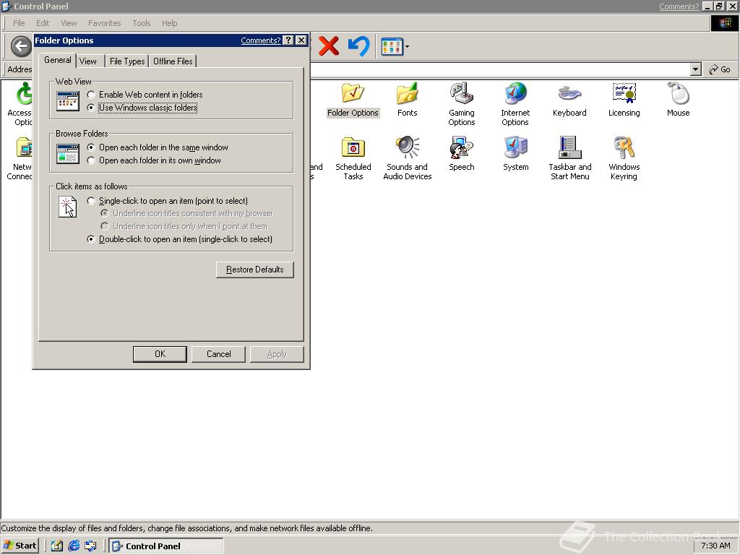740x555 pixels.
Task: Open the Licensing applet
Action: (x=624, y=100)
